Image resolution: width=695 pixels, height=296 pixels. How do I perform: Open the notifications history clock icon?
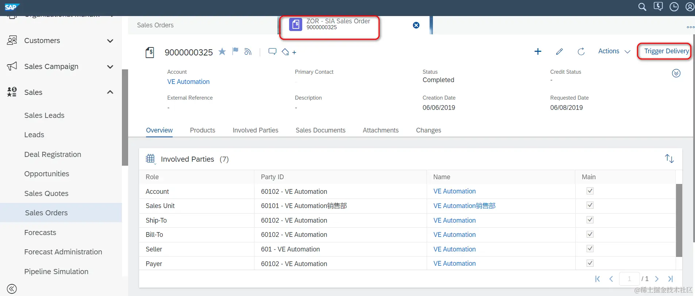[x=674, y=7]
